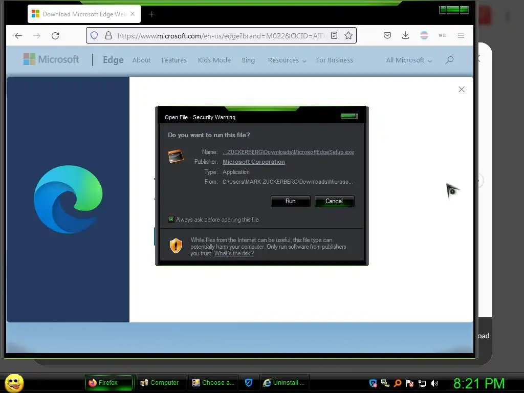524x393 pixels.
Task: Click the MicrosoftEdgeSetup.exe file name link
Action: [x=288, y=152]
